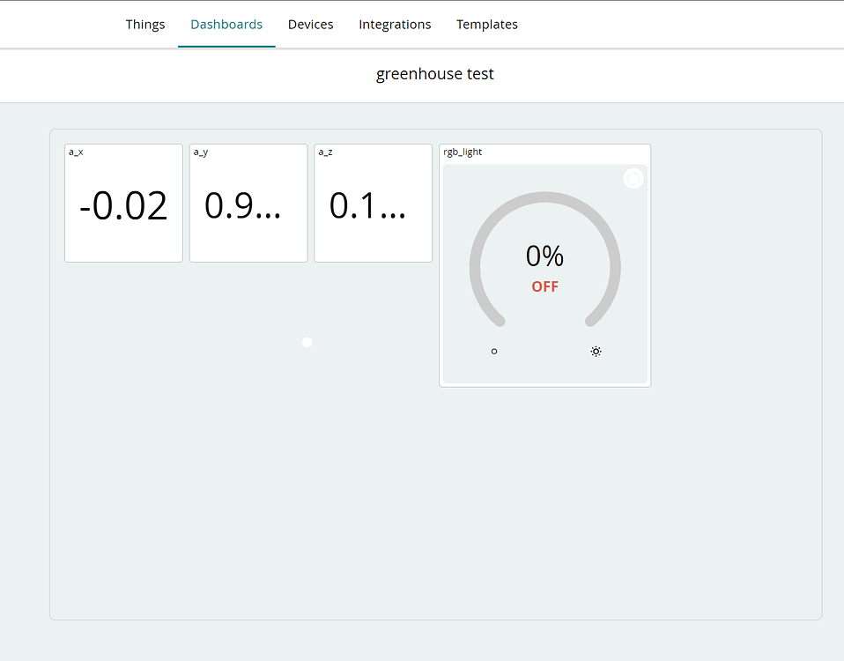Click the -0.02 value shown under a_x
This screenshot has height=661, width=844.
tap(123, 205)
